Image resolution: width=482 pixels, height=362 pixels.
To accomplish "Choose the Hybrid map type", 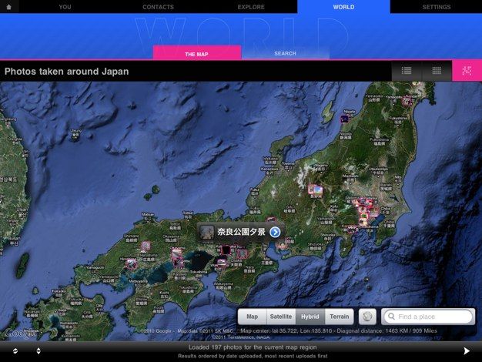I will [x=310, y=317].
